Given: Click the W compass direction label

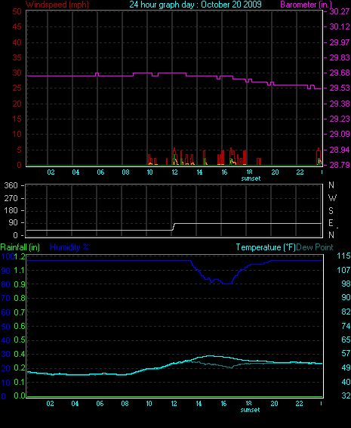Looking at the screenshot, I should click(332, 197).
